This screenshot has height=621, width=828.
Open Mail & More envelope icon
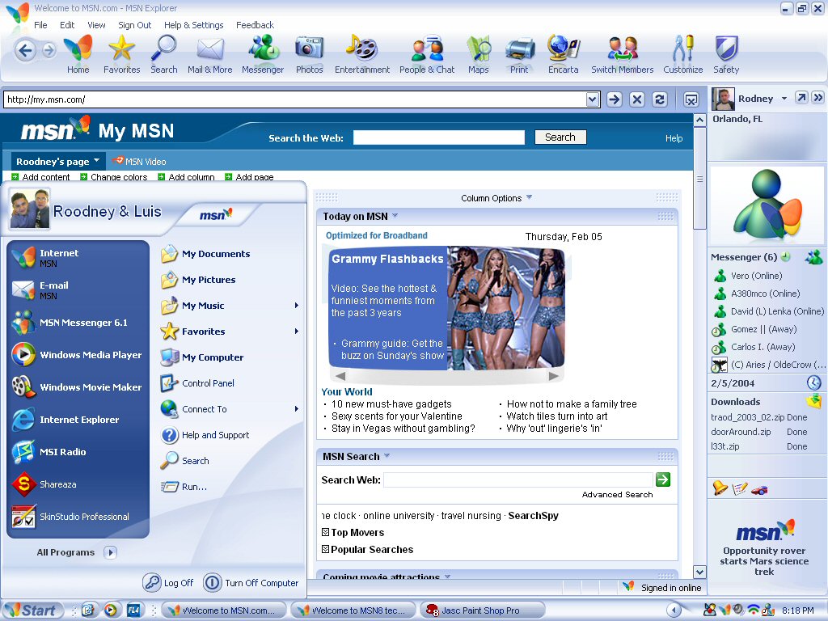(209, 54)
